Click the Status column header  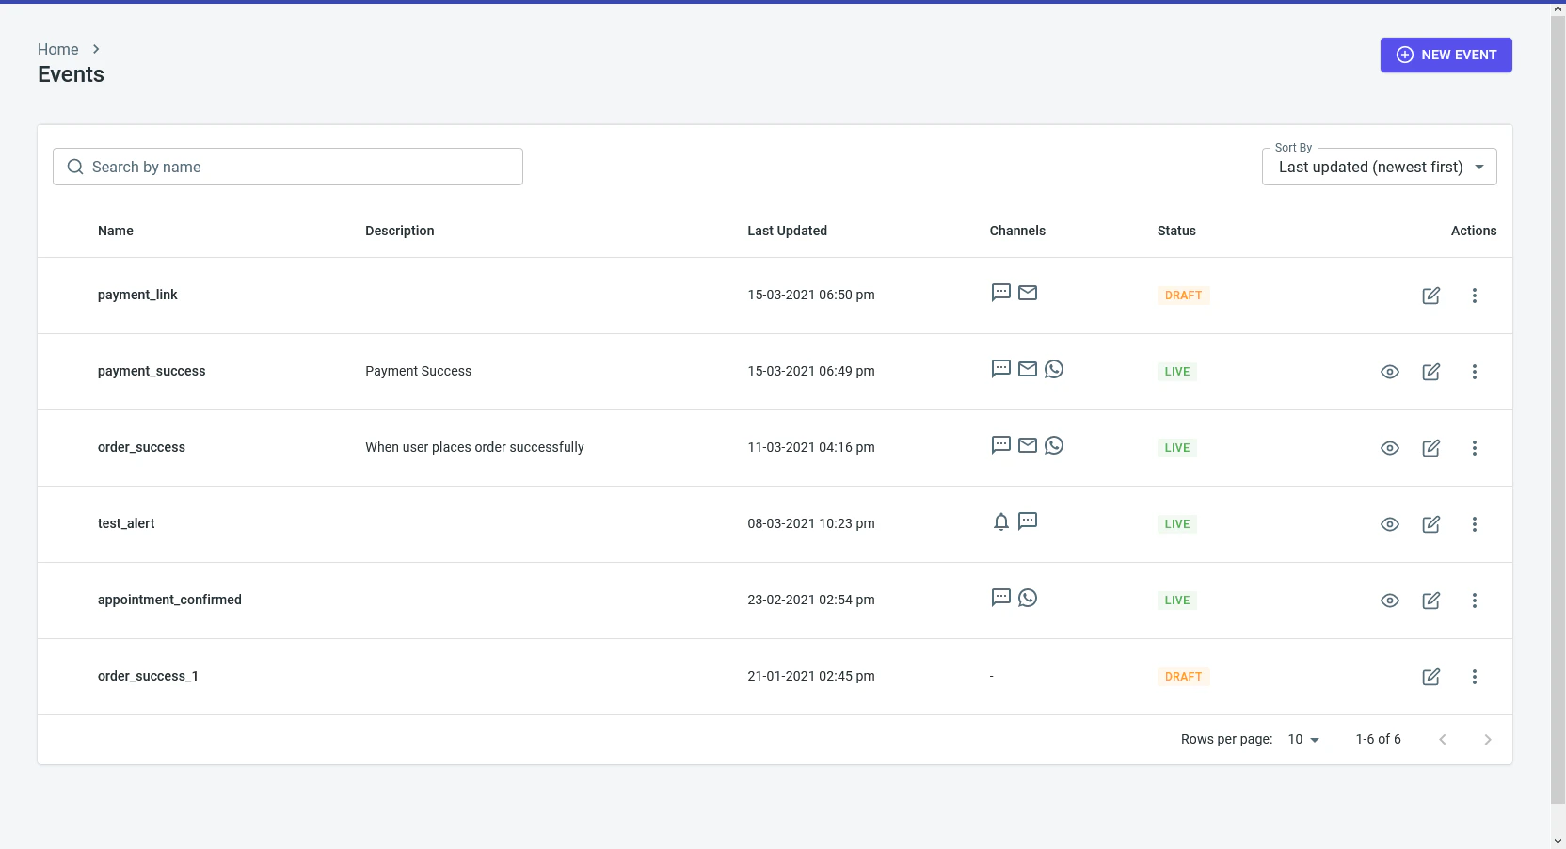1176,231
